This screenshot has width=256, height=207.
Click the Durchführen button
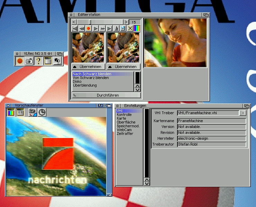[x=106, y=95]
